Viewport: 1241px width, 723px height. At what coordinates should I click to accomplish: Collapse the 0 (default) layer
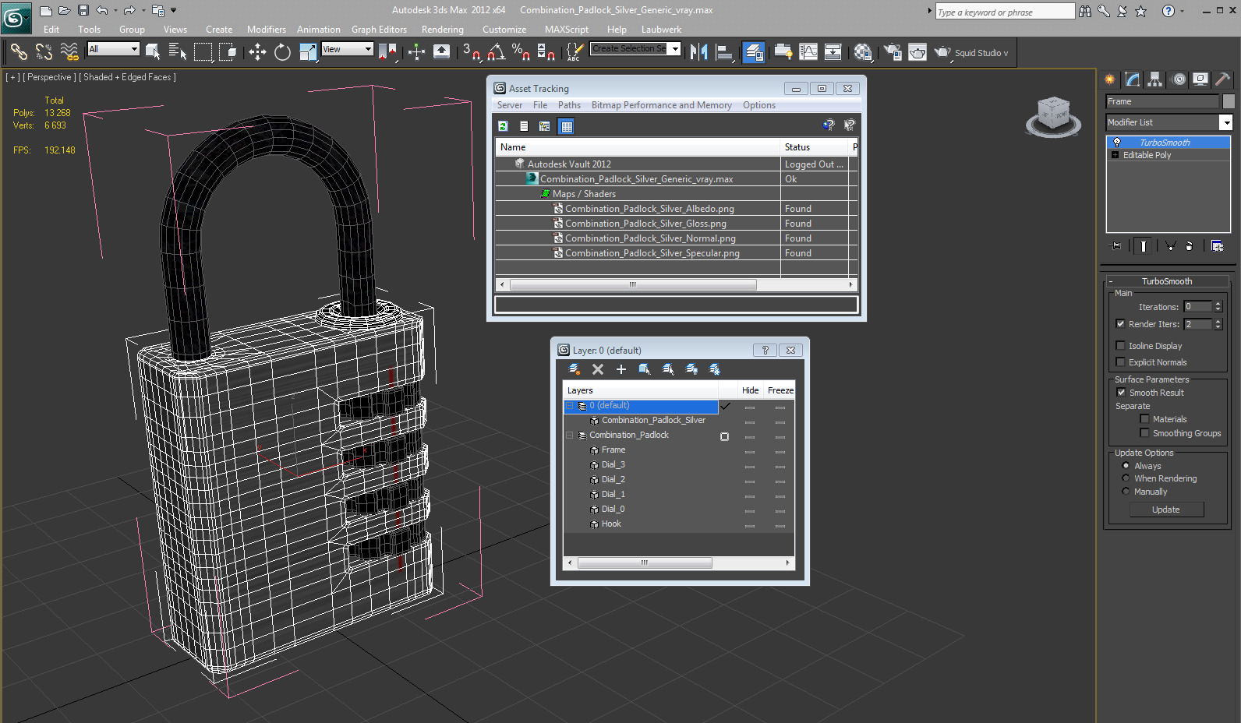pyautogui.click(x=569, y=406)
